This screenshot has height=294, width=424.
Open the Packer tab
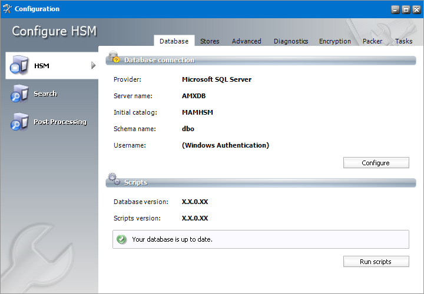point(372,41)
